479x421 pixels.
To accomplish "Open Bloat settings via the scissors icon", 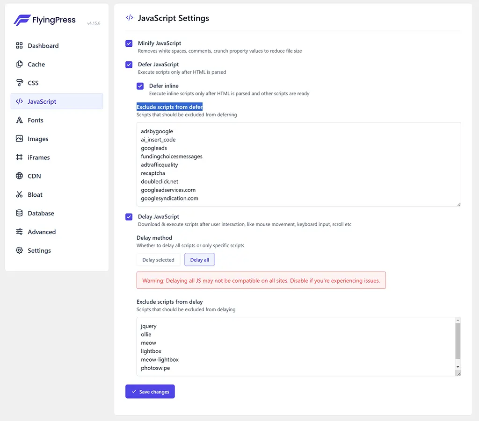I will point(19,194).
